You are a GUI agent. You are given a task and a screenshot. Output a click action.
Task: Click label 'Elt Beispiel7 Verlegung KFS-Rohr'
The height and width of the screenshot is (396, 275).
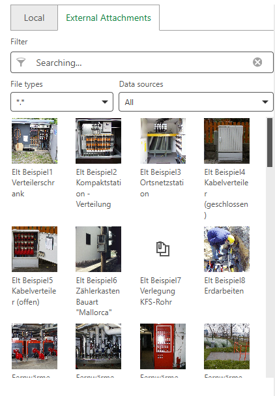pos(160,291)
